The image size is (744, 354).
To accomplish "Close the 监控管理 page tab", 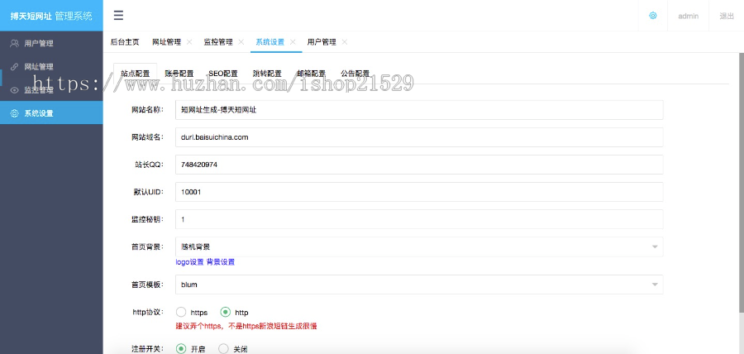I will pyautogui.click(x=241, y=41).
